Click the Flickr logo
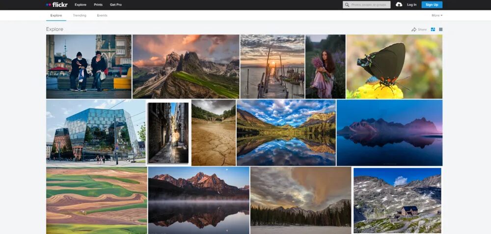This screenshot has height=234, width=491. pyautogui.click(x=56, y=5)
